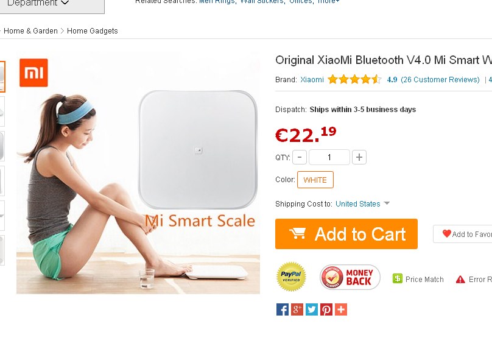Select the WHITE color option

pyautogui.click(x=315, y=180)
